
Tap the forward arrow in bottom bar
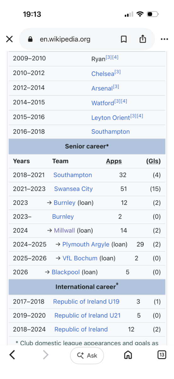46,355
